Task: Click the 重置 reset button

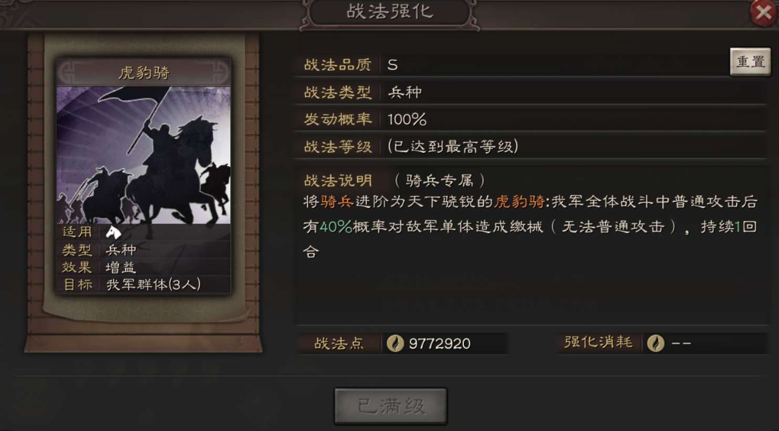Action: click(x=750, y=61)
